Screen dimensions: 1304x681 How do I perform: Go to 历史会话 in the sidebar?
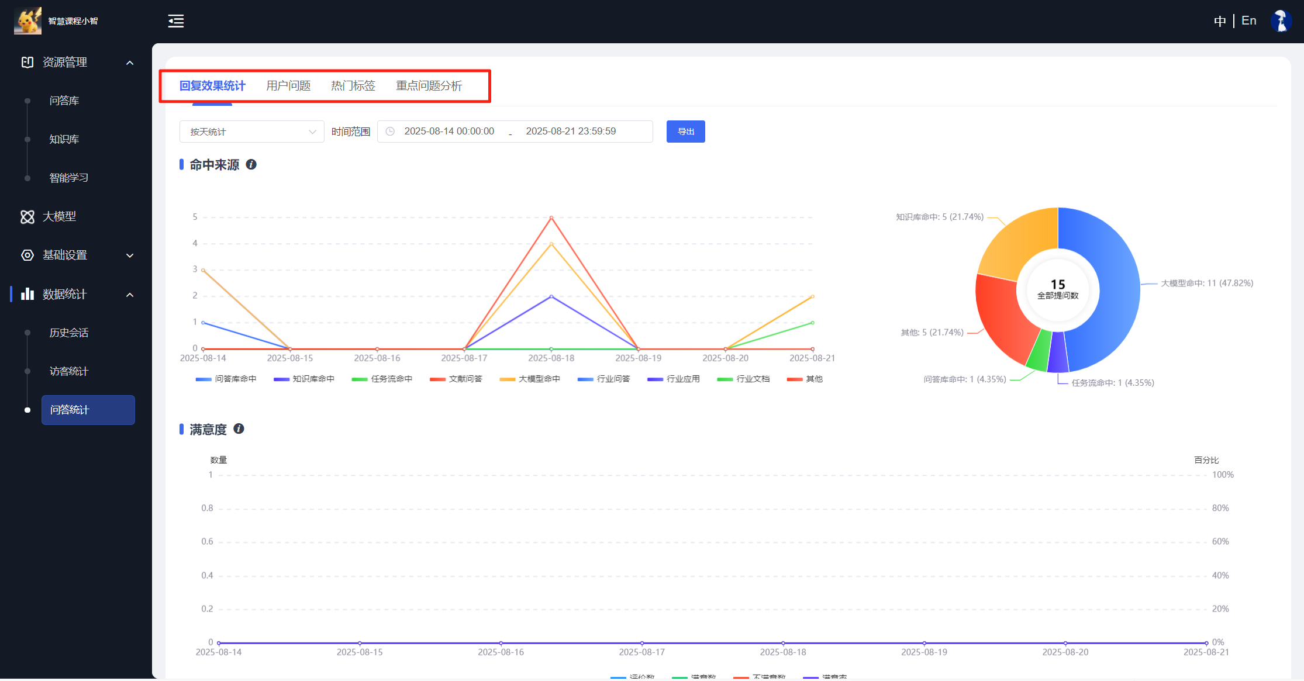pos(69,333)
